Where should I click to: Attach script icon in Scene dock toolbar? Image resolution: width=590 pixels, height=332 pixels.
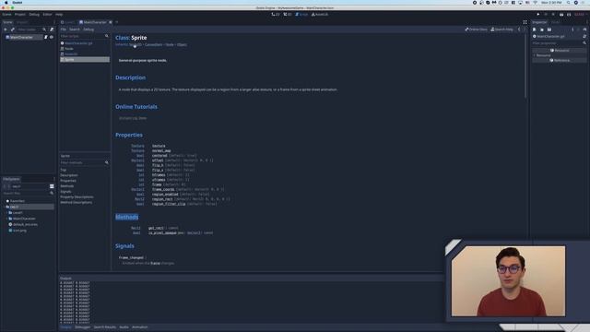coord(52,30)
